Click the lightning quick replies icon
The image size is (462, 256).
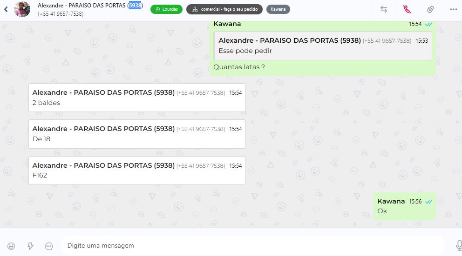click(30, 246)
